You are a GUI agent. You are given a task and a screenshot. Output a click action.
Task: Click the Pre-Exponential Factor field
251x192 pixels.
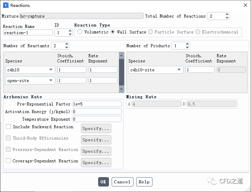[96, 104]
